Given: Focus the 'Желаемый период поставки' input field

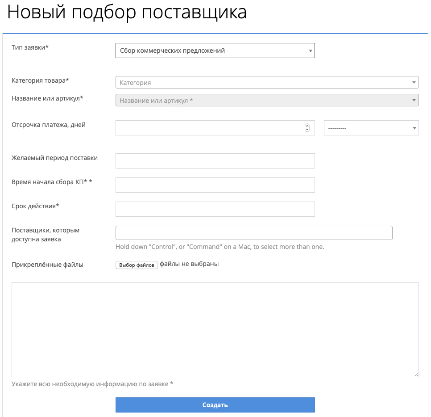Looking at the screenshot, I should point(215,161).
